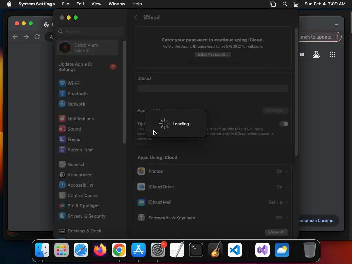This screenshot has height=264, width=352.
Task: Open the Edit menu
Action: pyautogui.click(x=80, y=4)
